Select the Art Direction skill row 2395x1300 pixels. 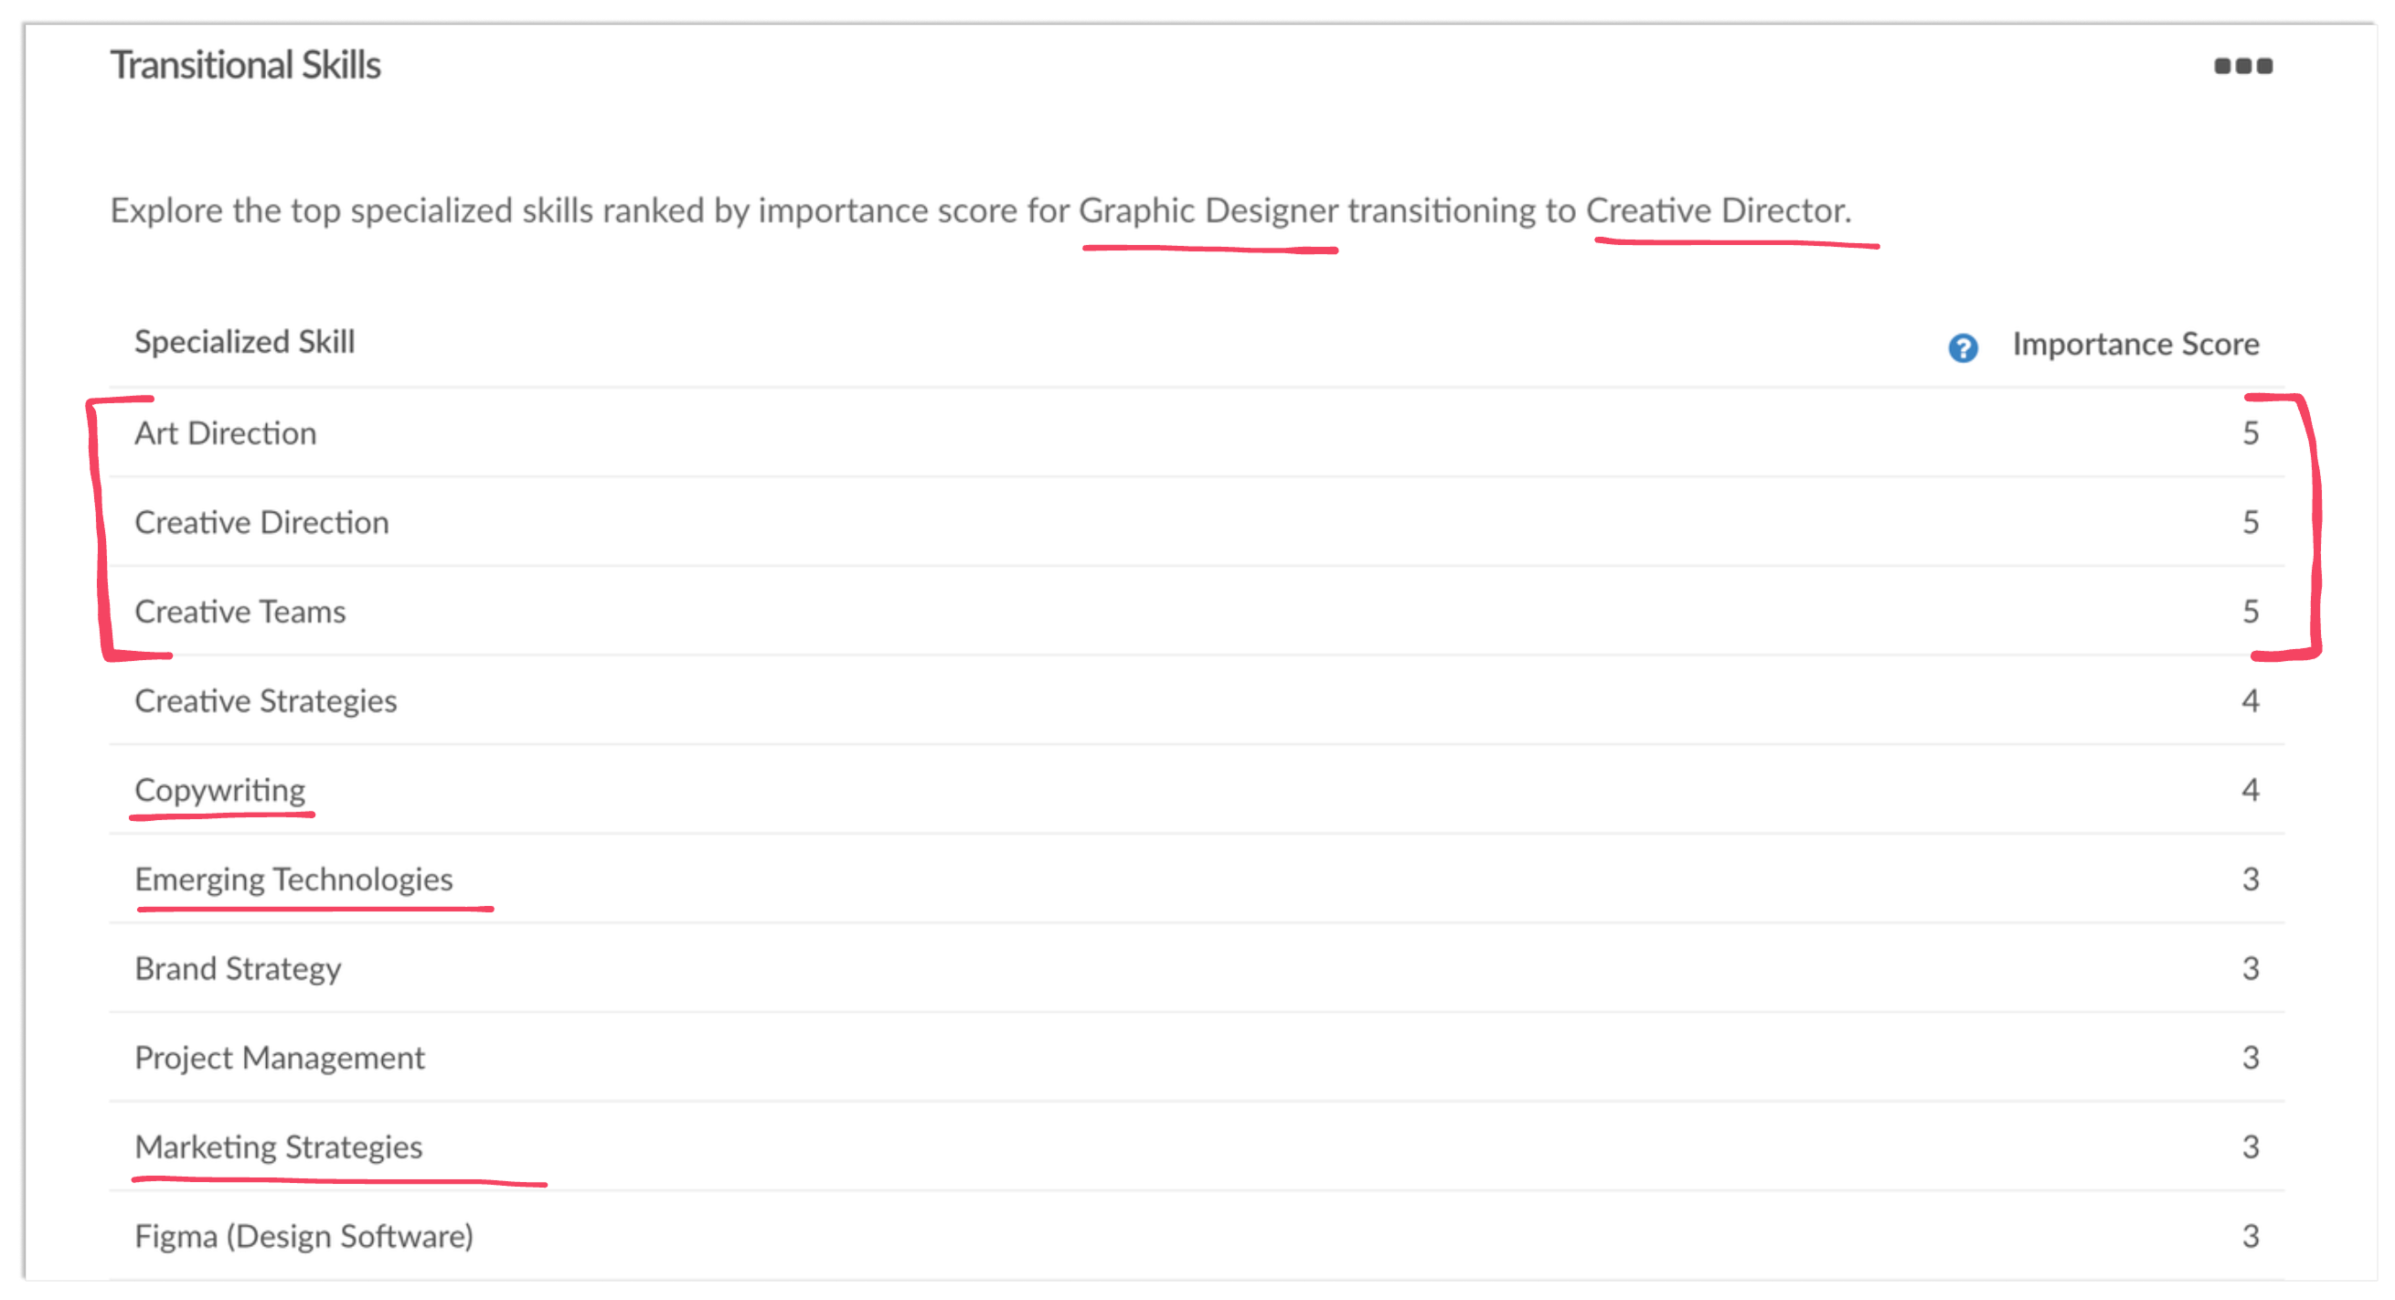[226, 433]
